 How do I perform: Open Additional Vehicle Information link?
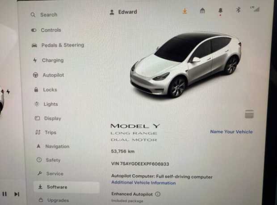[x=143, y=183]
